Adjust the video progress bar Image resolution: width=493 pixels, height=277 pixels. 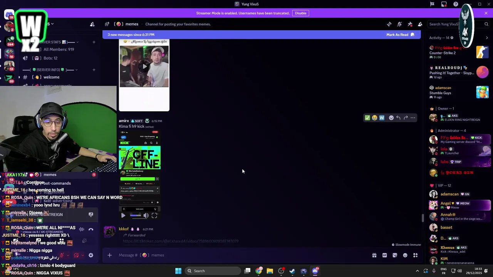(135, 215)
